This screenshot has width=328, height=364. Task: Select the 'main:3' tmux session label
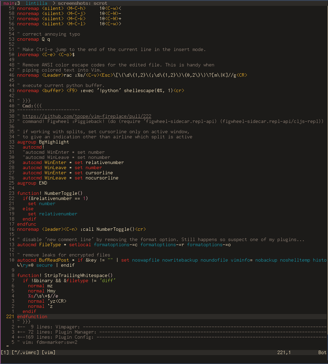point(12,3)
